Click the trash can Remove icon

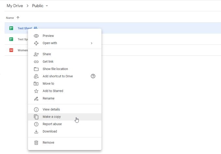(x=36, y=143)
